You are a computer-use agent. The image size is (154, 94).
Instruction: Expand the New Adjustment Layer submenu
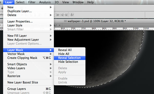(x=28, y=40)
